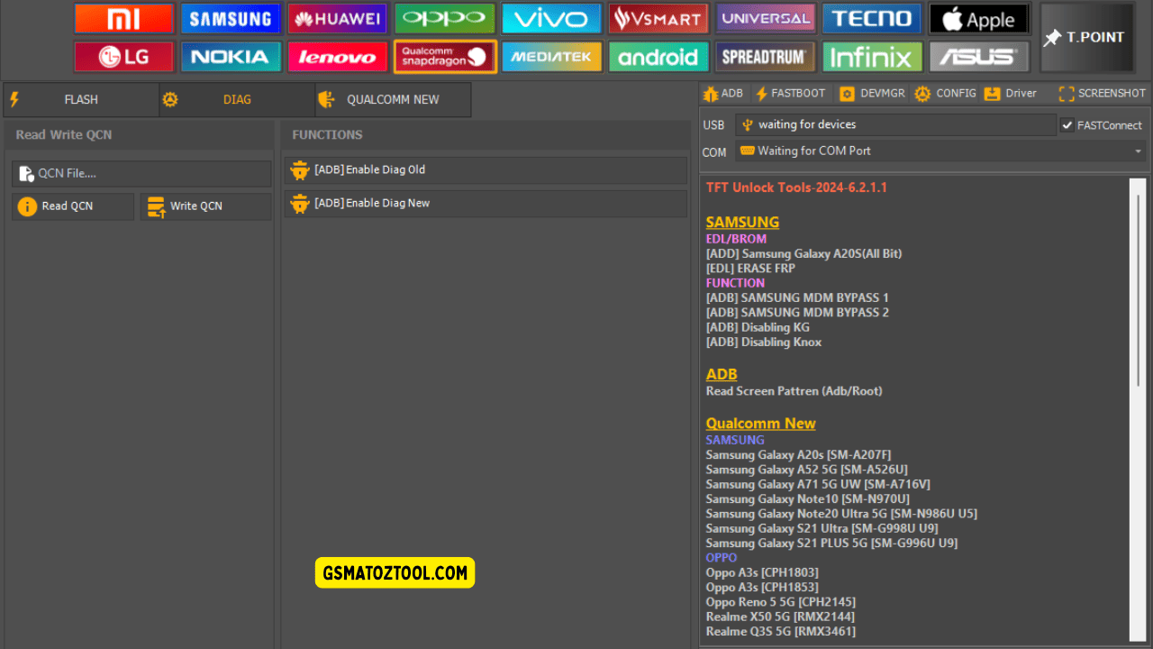The width and height of the screenshot is (1153, 649).
Task: Open the QUALCOMM NEW tab
Action: tap(393, 99)
